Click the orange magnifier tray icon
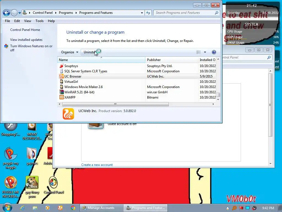The height and width of the screenshot is (212, 282). point(234,208)
